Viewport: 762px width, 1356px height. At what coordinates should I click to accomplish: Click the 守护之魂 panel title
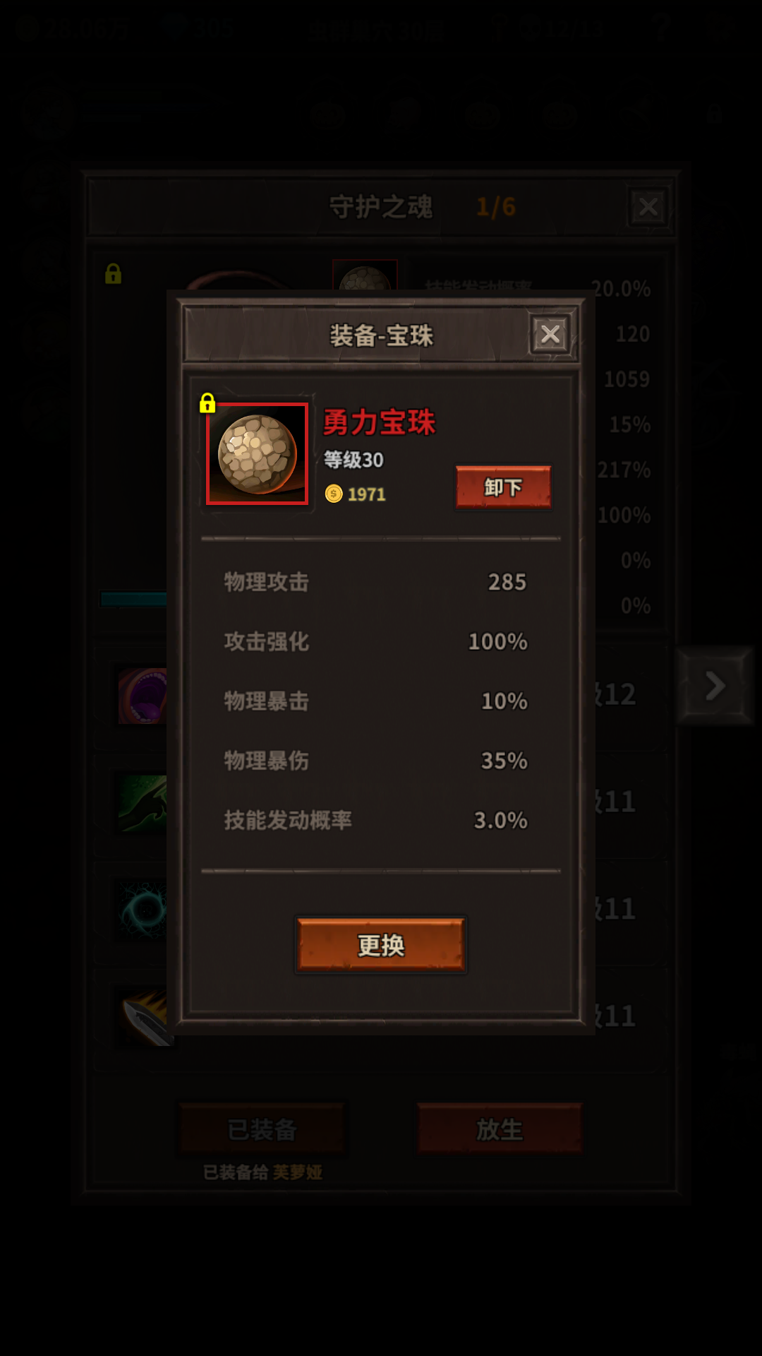click(381, 207)
